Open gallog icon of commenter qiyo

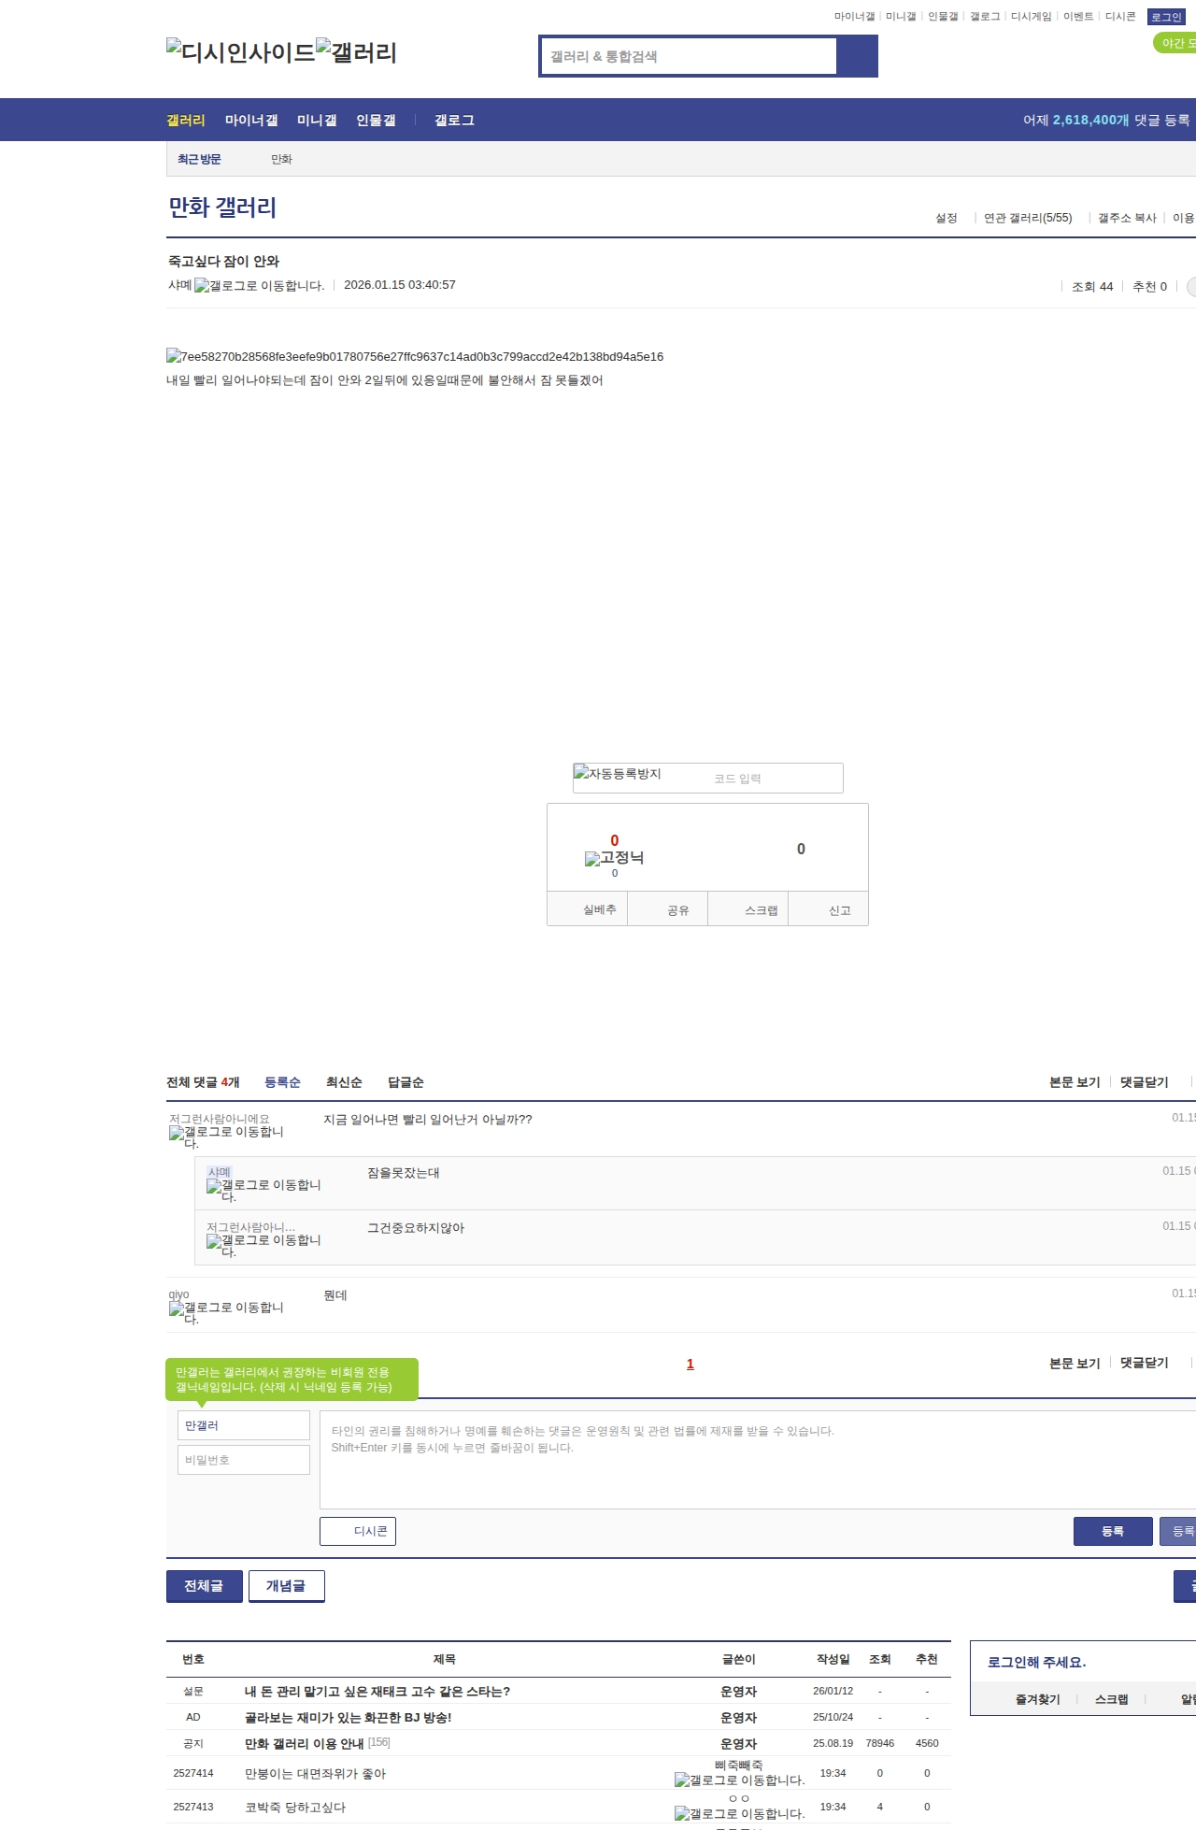(226, 1312)
